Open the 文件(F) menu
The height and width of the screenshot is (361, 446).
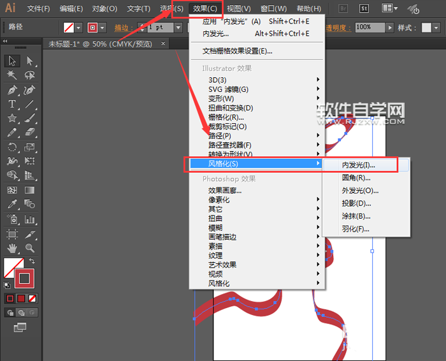click(x=38, y=9)
